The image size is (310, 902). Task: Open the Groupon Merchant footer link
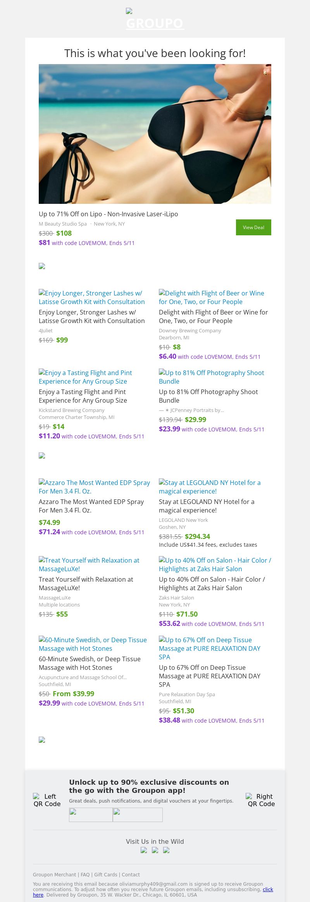point(54,874)
